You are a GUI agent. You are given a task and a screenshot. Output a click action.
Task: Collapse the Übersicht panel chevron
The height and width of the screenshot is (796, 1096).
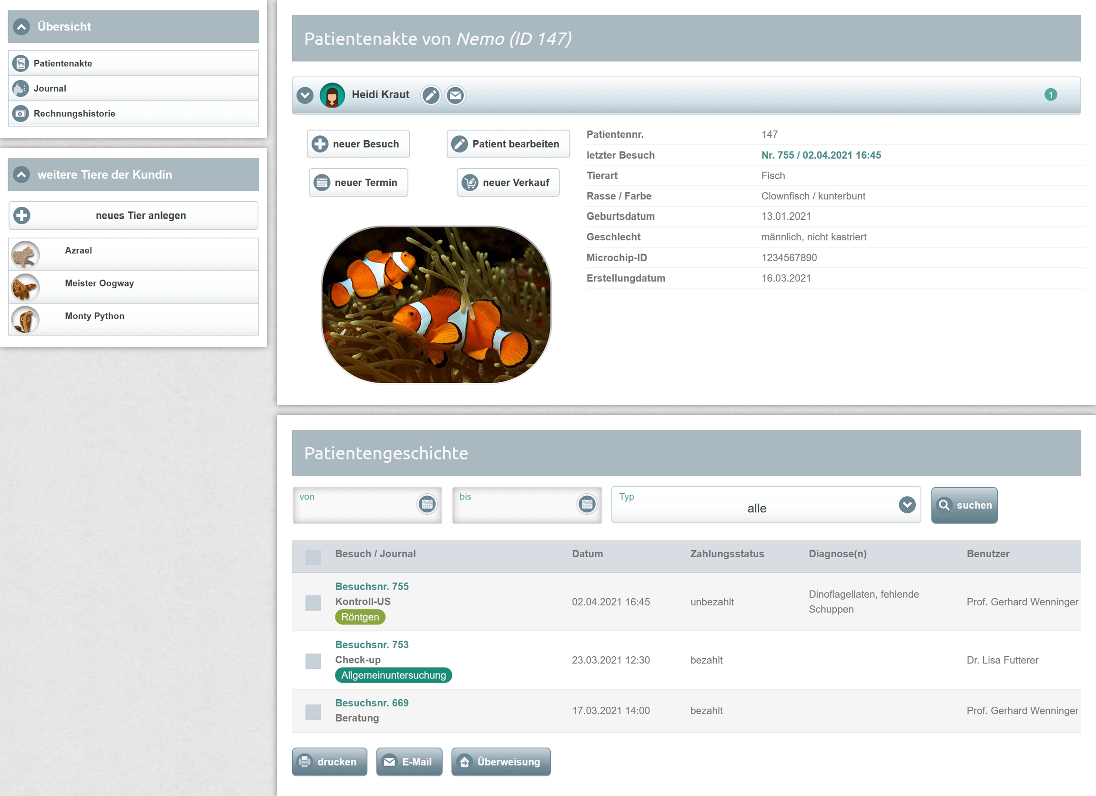tap(21, 27)
